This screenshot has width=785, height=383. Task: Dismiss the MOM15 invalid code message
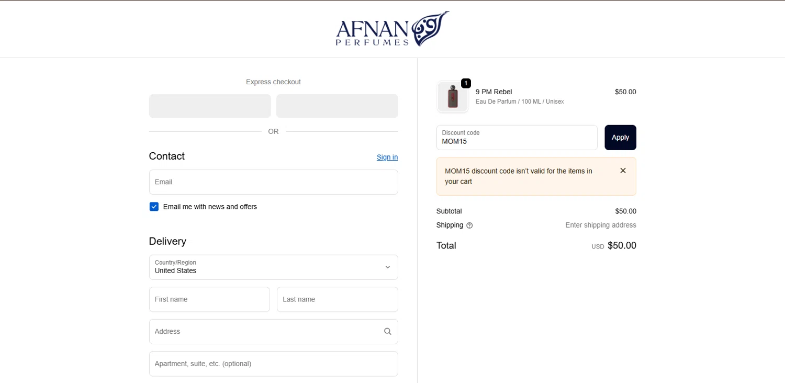click(x=623, y=171)
